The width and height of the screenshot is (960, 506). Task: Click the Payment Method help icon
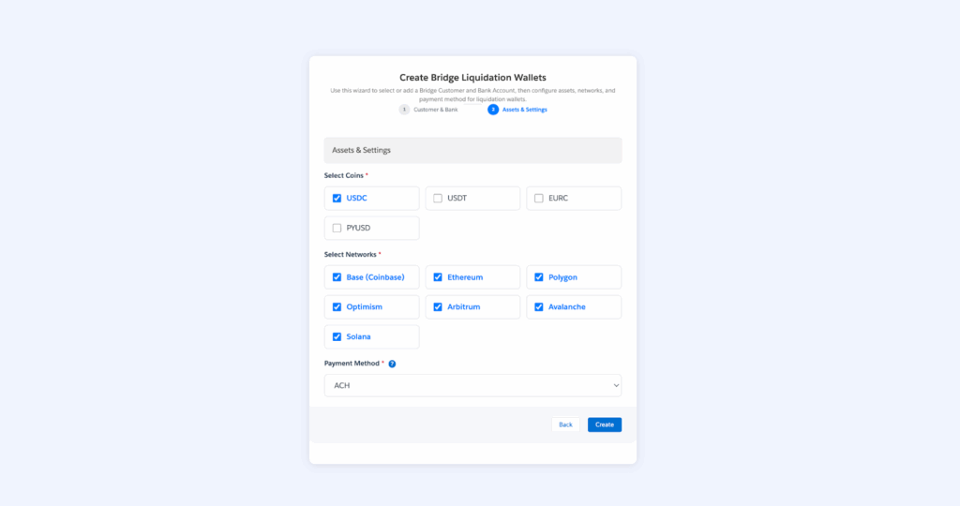point(392,364)
